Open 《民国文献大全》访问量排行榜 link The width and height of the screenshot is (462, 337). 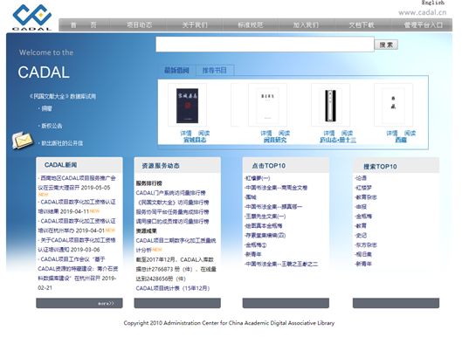point(172,203)
